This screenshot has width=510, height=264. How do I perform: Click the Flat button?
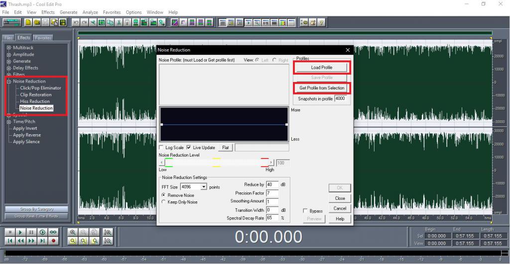pyautogui.click(x=226, y=148)
